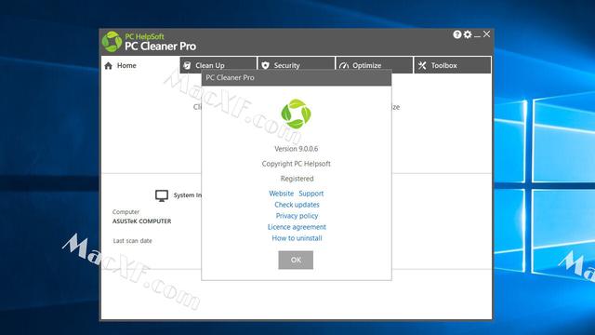Switch to the Optimize tab

pos(375,64)
